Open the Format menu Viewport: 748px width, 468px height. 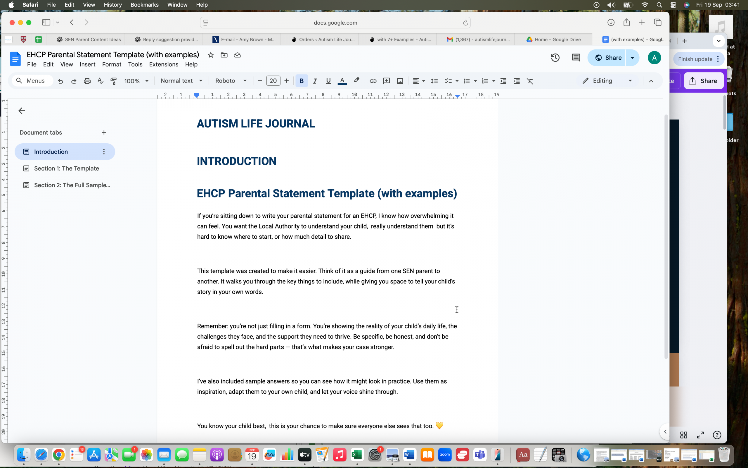(x=112, y=64)
